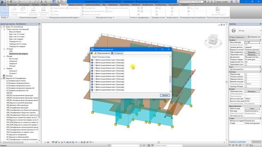Open Варианты загружений tool

pos(33,11)
